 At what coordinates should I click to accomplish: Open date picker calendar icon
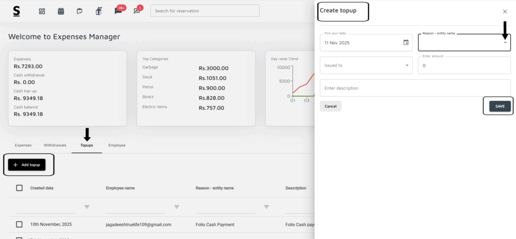tap(406, 43)
